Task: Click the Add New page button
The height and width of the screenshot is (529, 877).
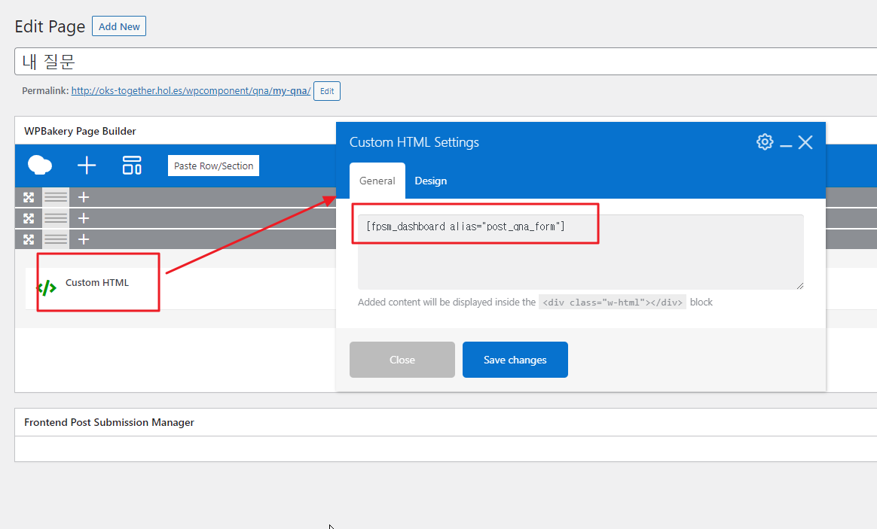Action: 119,26
